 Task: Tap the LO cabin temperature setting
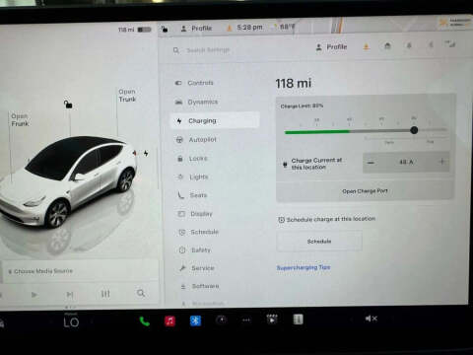click(71, 322)
